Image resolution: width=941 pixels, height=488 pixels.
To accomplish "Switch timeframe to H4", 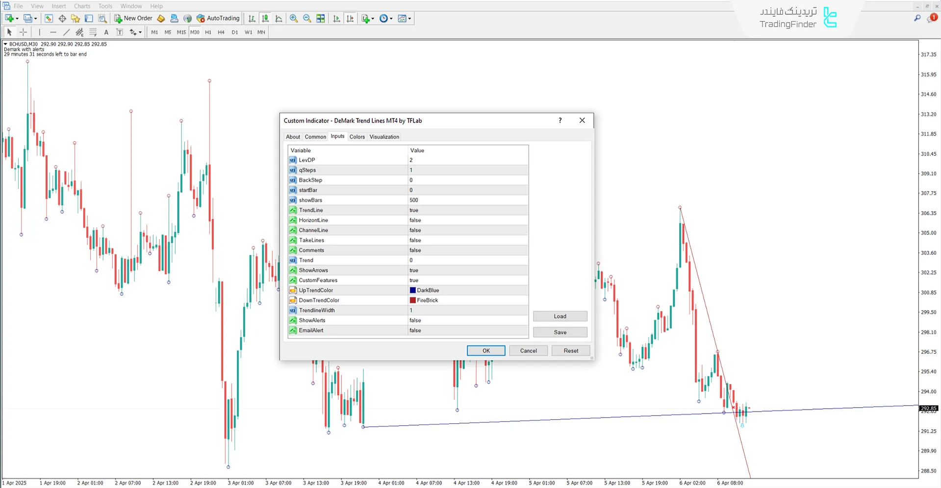I will pos(221,32).
